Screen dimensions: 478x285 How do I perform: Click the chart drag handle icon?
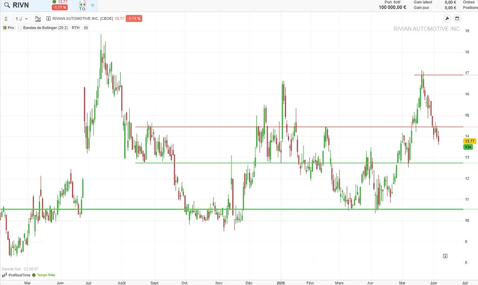6,19
